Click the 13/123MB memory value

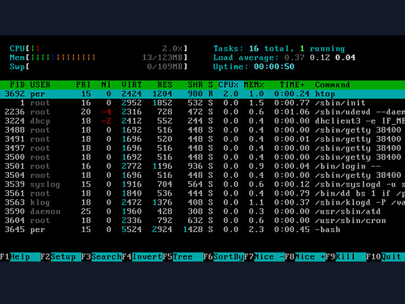click(x=162, y=58)
